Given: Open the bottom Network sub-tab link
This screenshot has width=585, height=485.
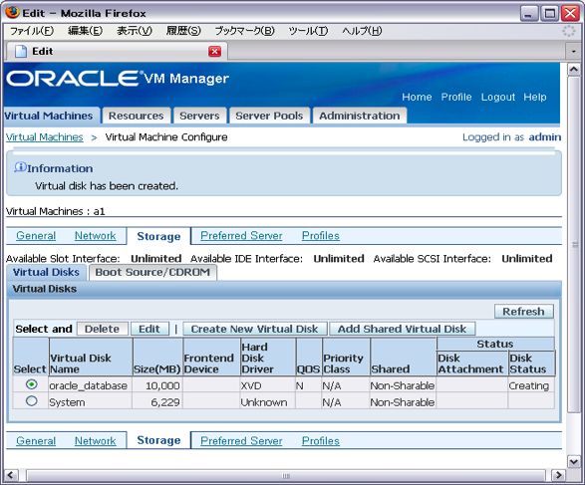Looking at the screenshot, I should click(95, 440).
